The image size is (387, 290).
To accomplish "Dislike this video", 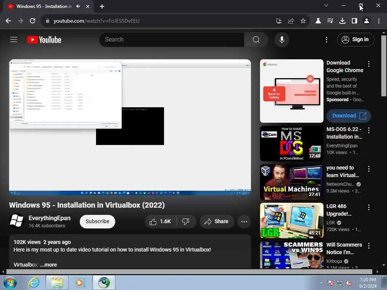I will (x=186, y=221).
